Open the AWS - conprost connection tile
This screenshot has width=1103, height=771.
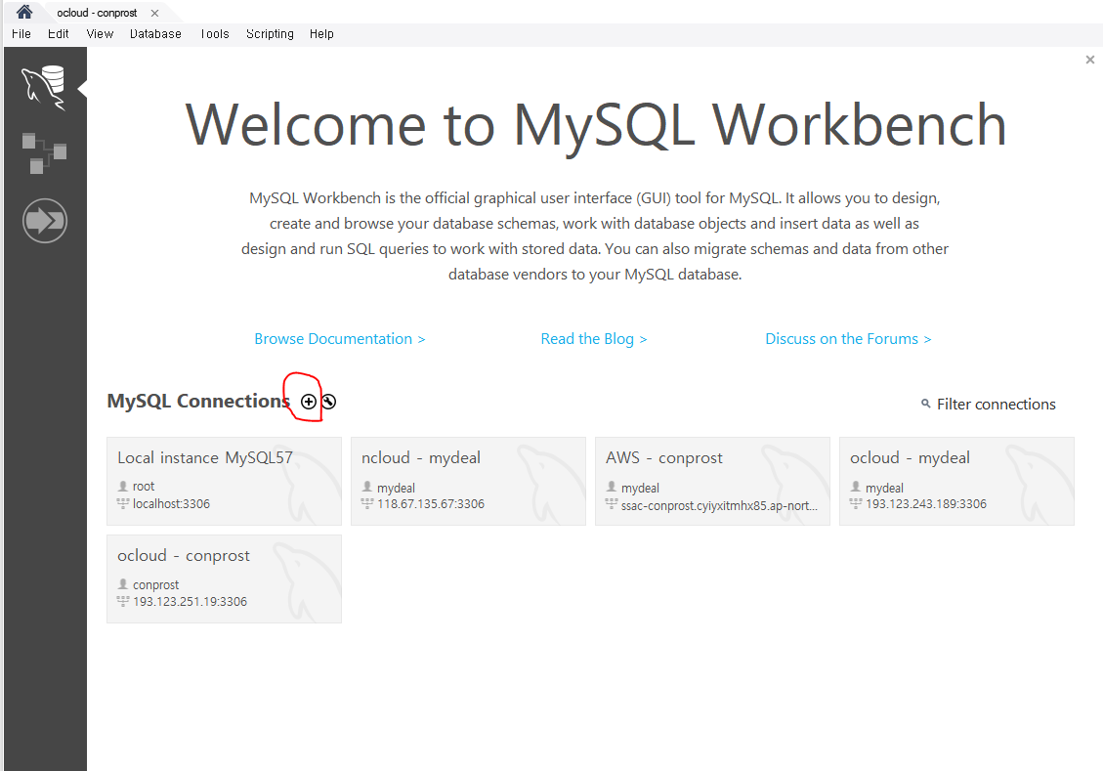pos(712,481)
